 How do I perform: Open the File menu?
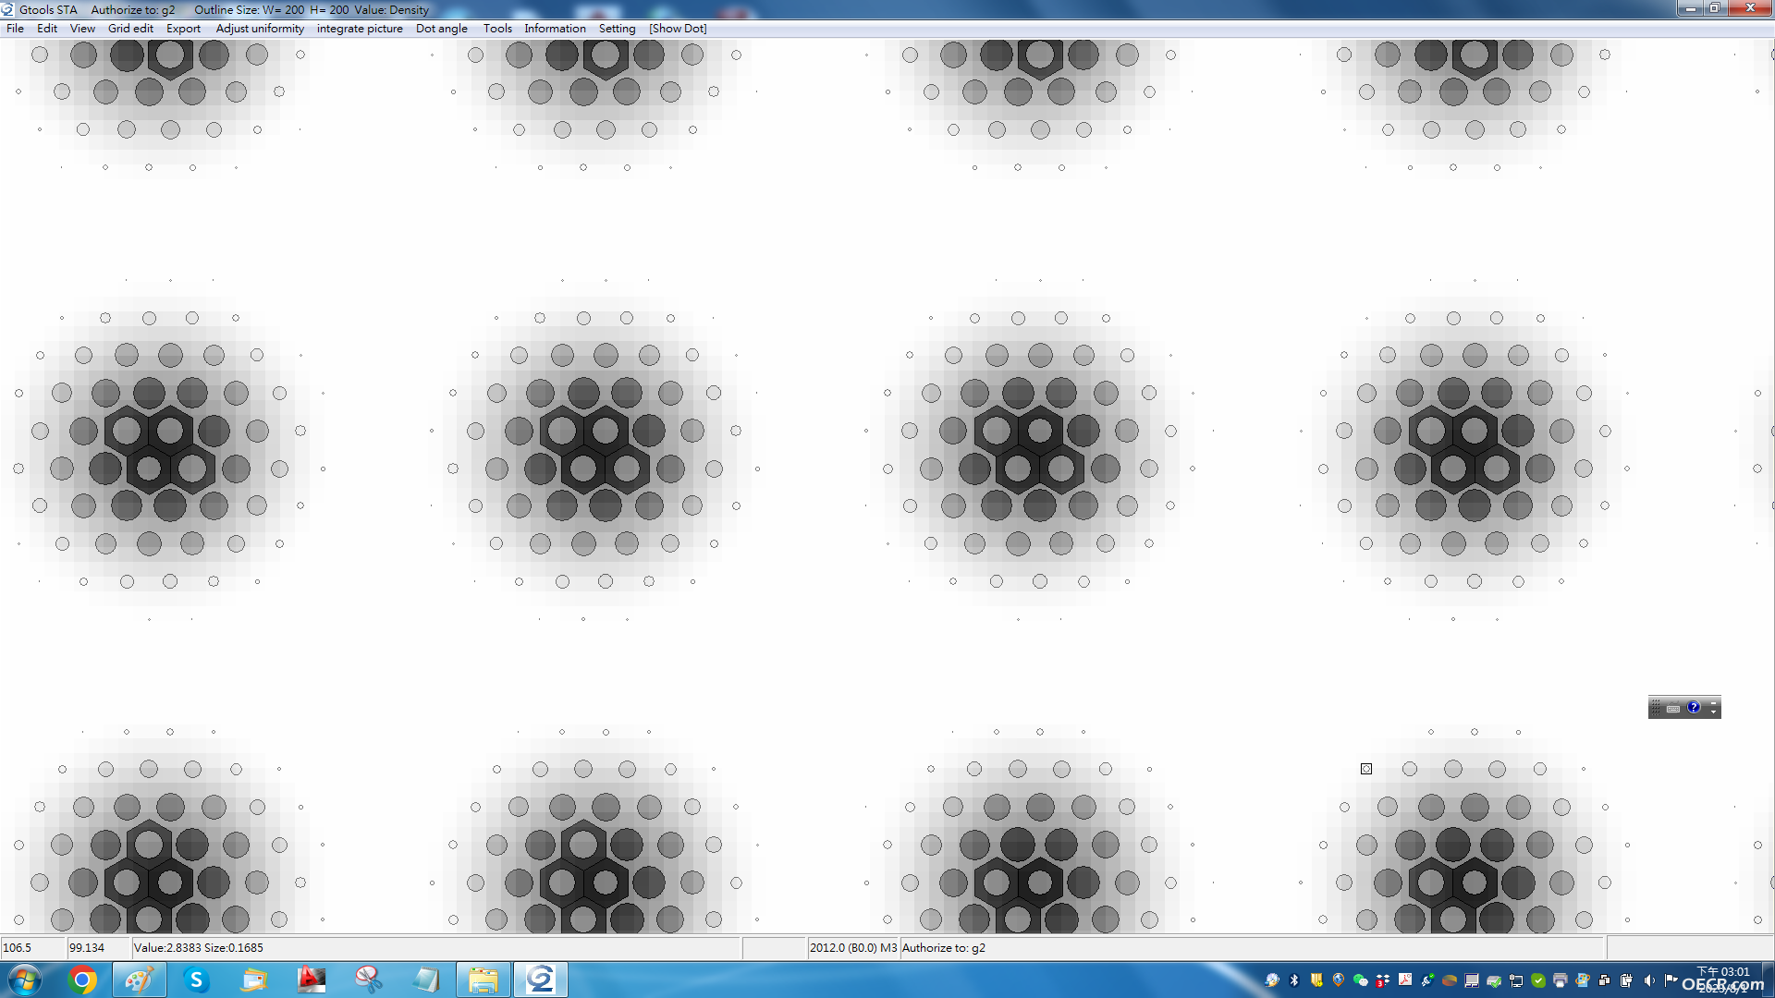pos(15,29)
